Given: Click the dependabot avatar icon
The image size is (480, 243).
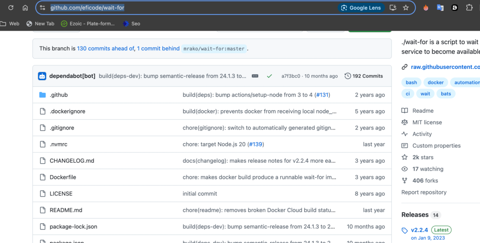Looking at the screenshot, I should tap(42, 76).
